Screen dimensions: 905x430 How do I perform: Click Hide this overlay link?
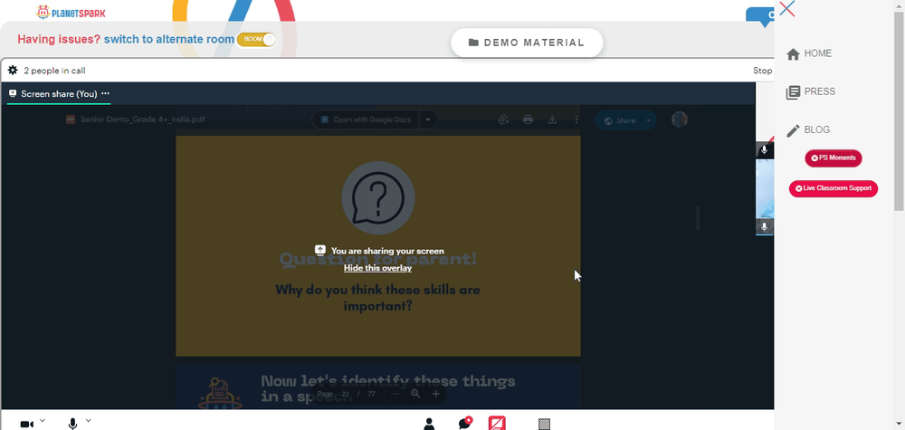[x=378, y=268]
